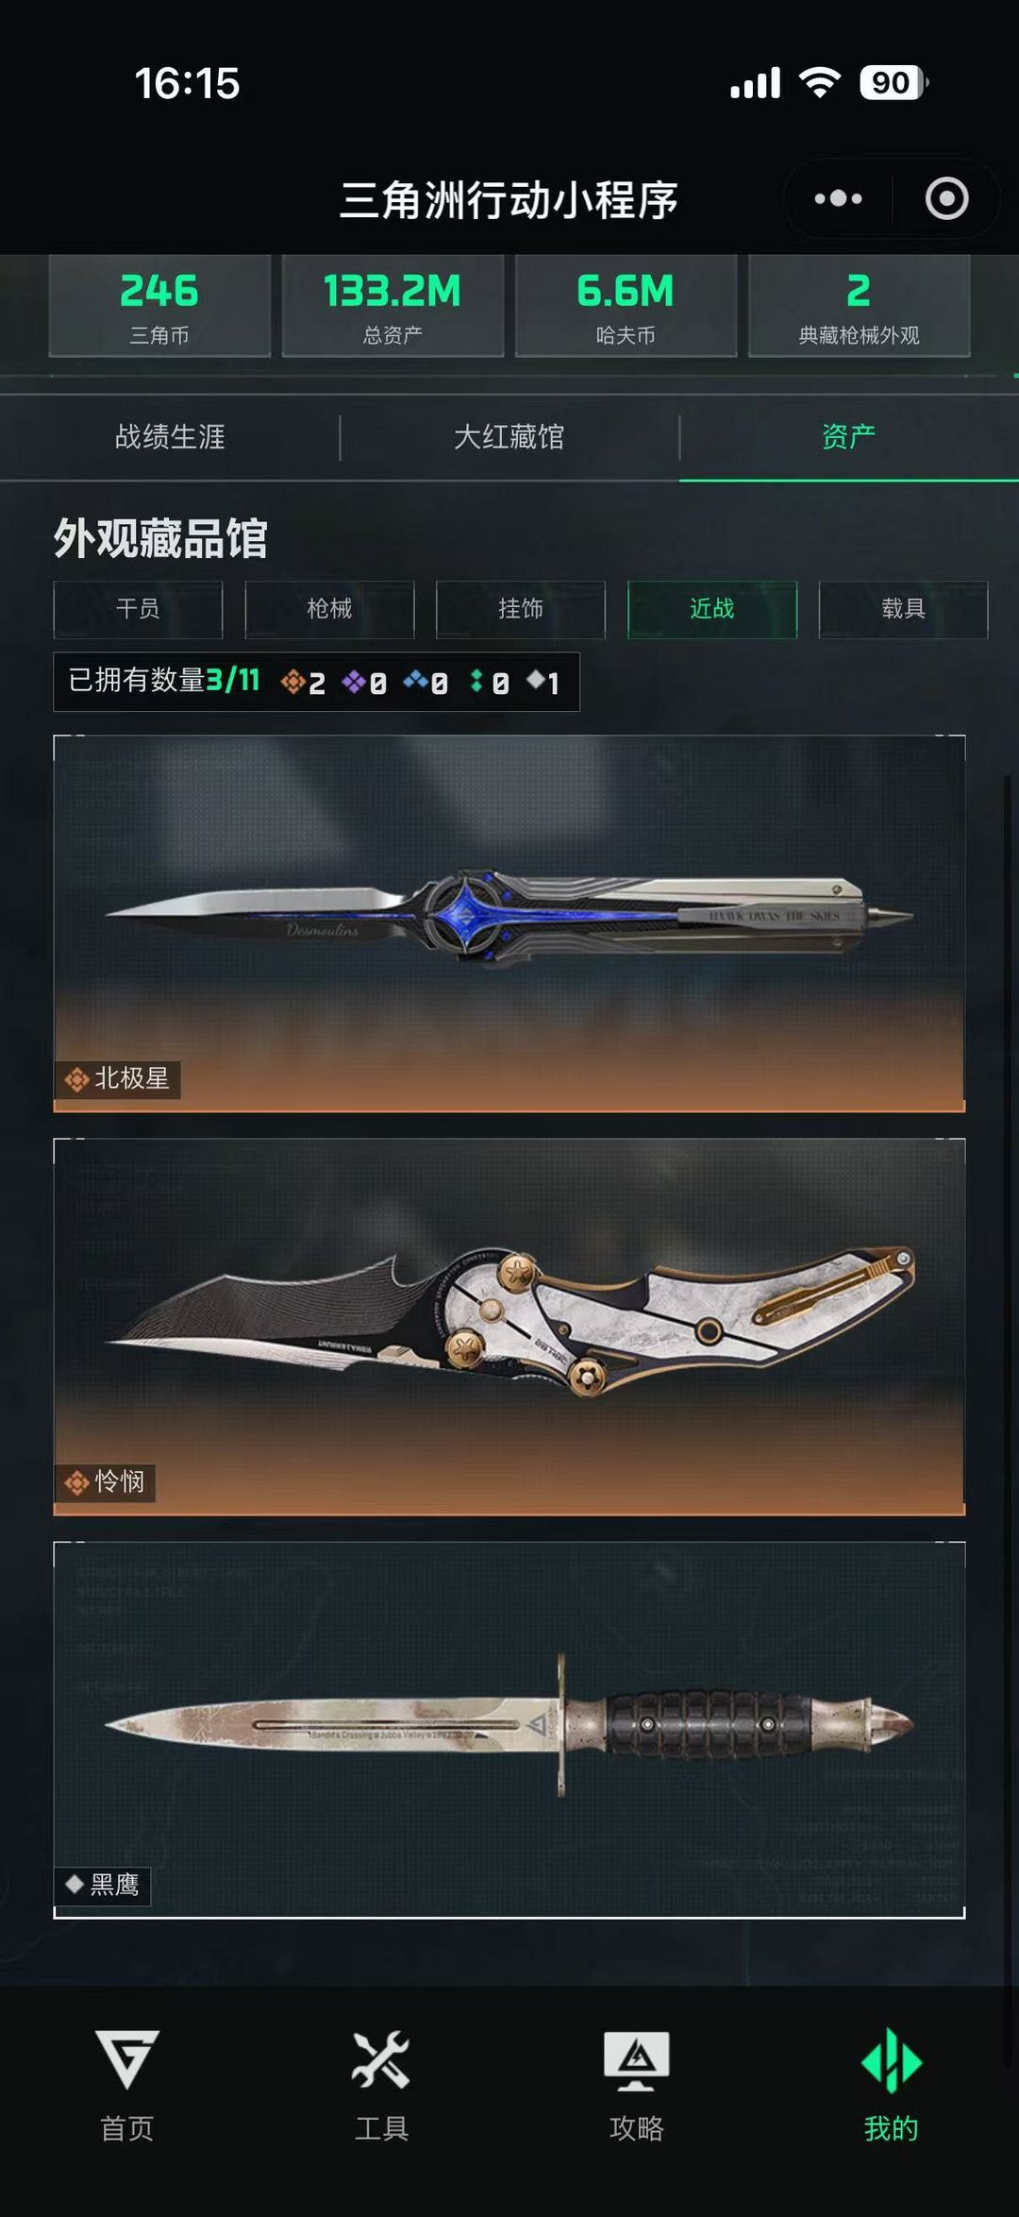The height and width of the screenshot is (2217, 1019).
Task: Tap the 典藏枪械外观 stat box
Action: tap(859, 306)
